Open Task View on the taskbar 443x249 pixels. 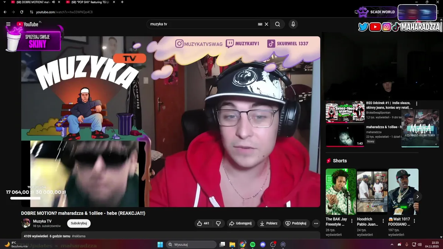(222, 245)
